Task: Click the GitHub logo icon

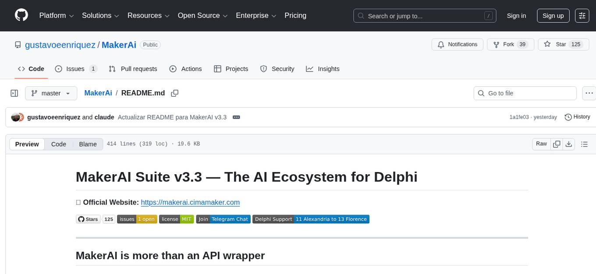Action: [x=21, y=15]
